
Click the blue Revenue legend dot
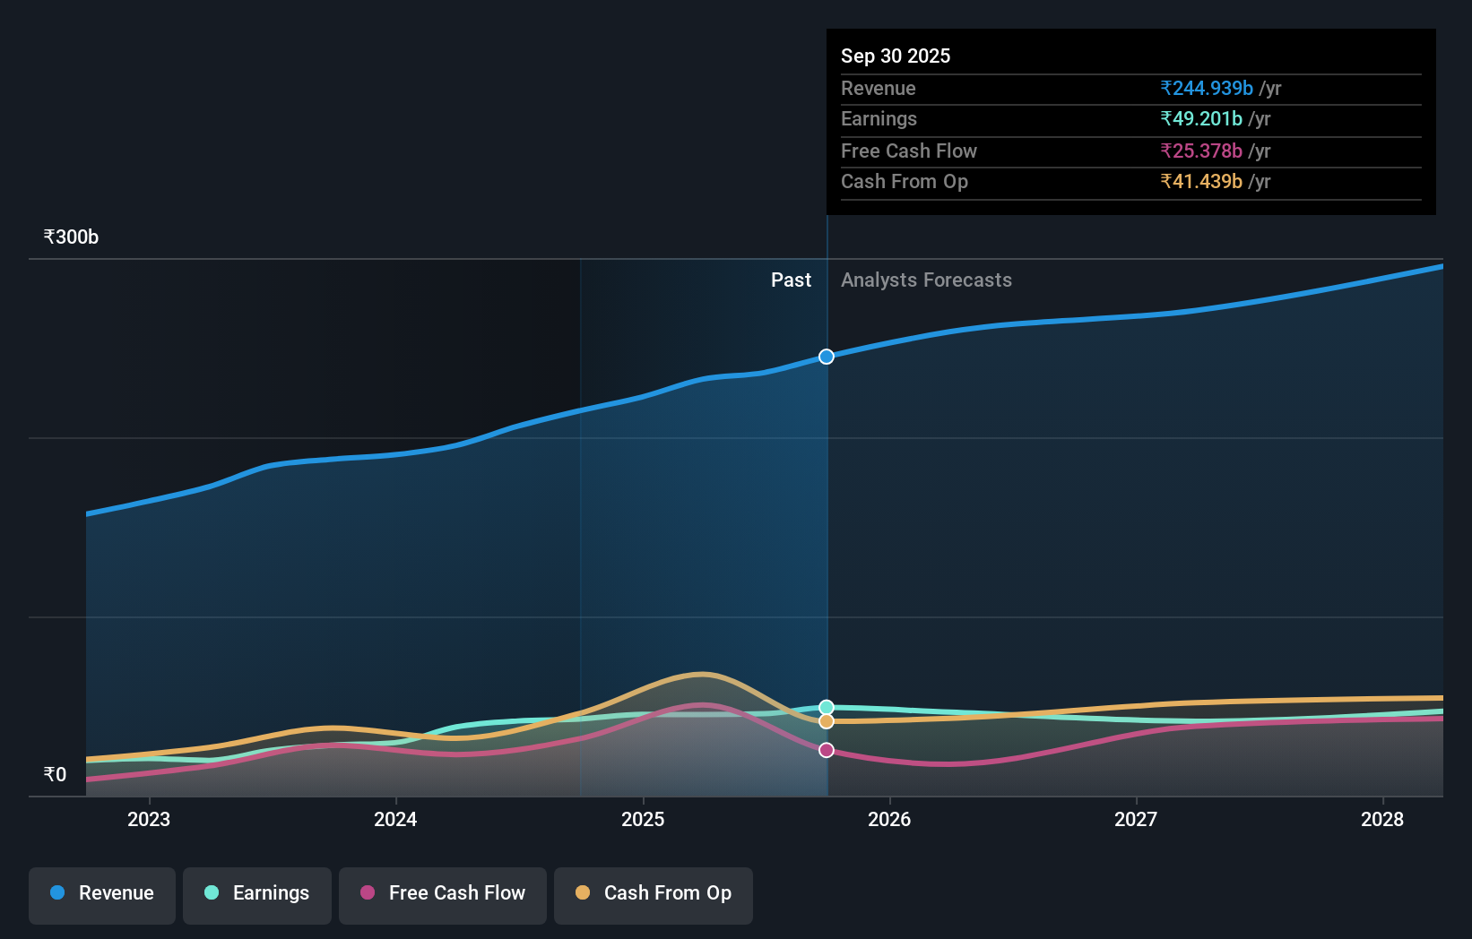pyautogui.click(x=56, y=893)
